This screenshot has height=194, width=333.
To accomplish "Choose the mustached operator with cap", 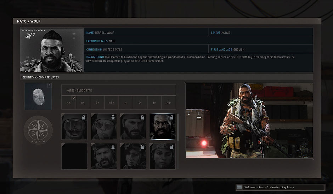I will (104, 156).
